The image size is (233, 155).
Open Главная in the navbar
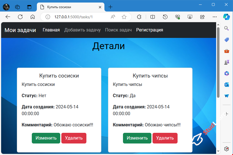[51, 30]
